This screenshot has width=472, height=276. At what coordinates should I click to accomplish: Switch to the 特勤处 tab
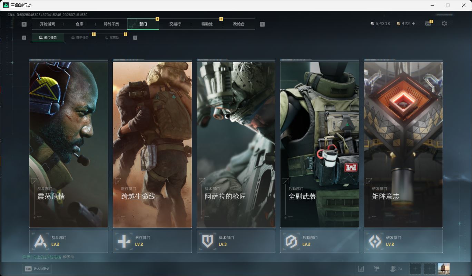pos(207,24)
